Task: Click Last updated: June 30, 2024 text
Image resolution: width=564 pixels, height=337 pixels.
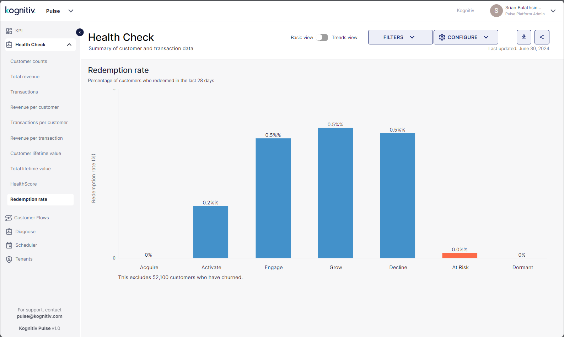Action: [x=519, y=49]
